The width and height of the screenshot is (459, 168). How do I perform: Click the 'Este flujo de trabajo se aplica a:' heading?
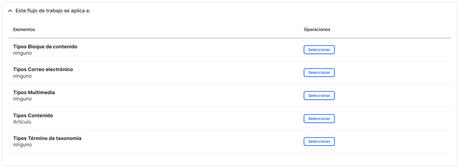(x=53, y=11)
